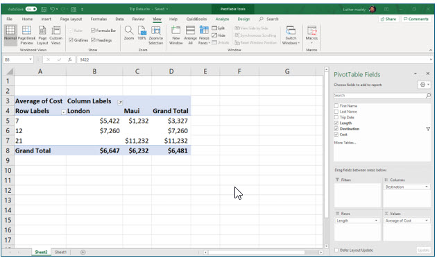Add a new sheet with plus icon
The width and height of the screenshot is (437, 258).
coord(83,252)
